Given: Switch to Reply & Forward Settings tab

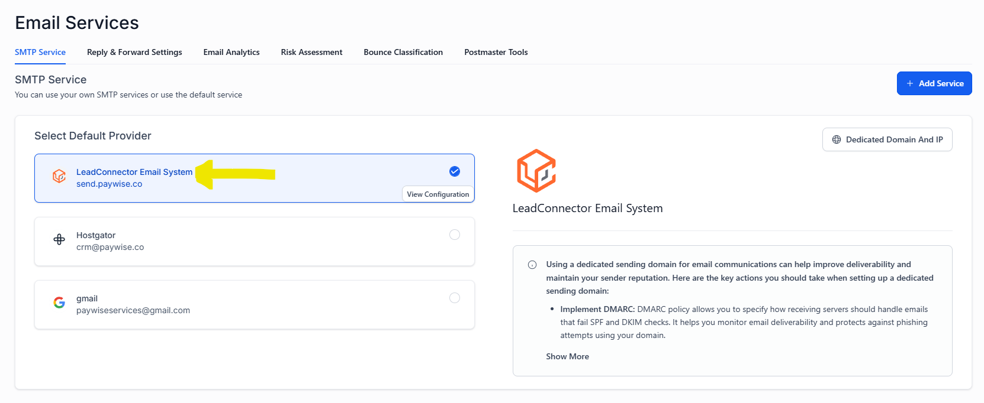Looking at the screenshot, I should [x=134, y=52].
